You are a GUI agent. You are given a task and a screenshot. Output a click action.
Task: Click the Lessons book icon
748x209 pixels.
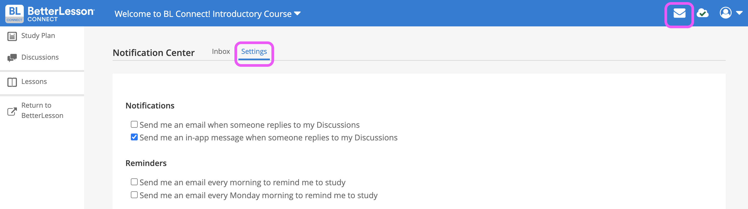(x=12, y=82)
